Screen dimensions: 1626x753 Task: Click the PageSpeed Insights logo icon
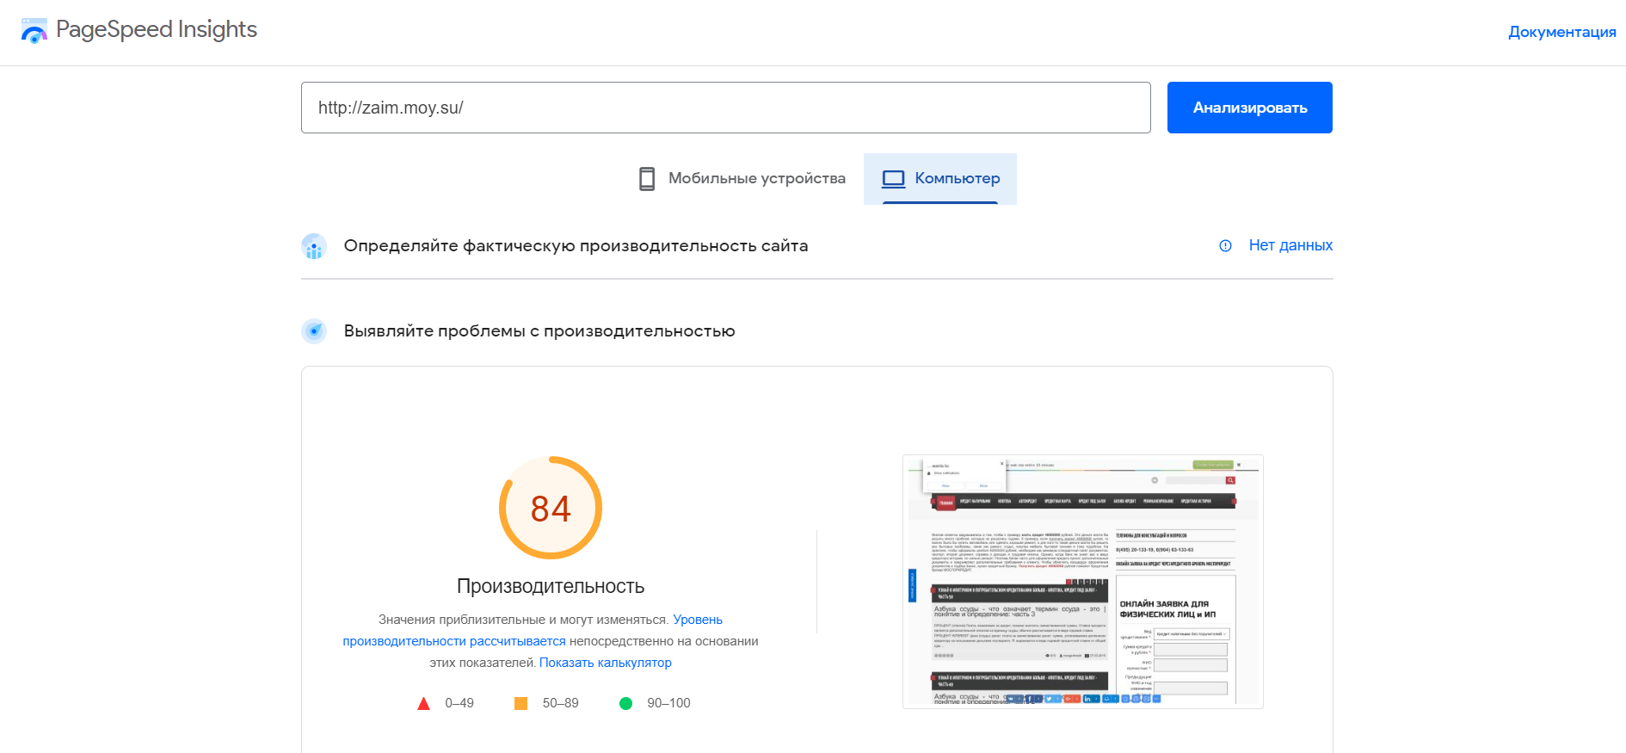click(34, 31)
